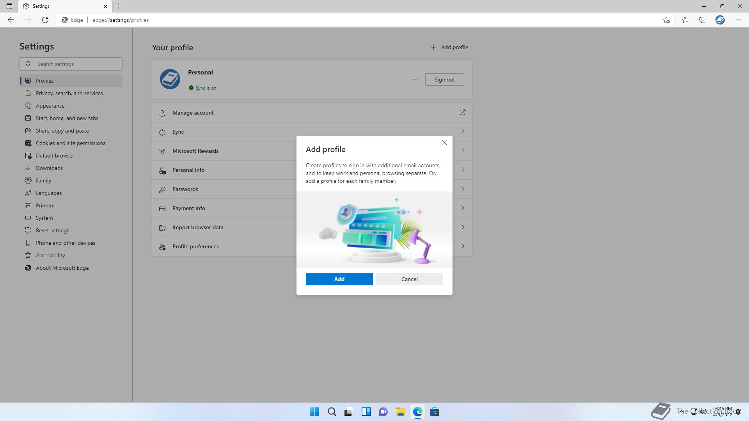Open Phone and other devices
This screenshot has width=749, height=421.
click(71, 243)
